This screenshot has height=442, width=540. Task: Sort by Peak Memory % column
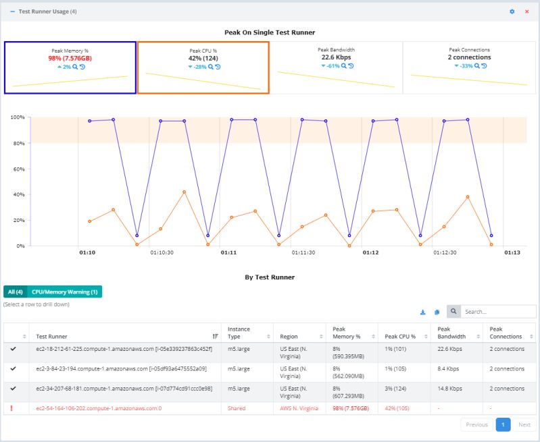coord(373,337)
